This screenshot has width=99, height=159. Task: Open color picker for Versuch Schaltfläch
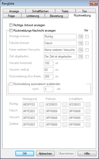(88, 118)
